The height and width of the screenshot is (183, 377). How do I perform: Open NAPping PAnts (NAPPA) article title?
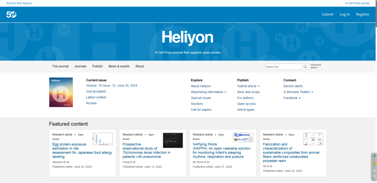(222, 151)
